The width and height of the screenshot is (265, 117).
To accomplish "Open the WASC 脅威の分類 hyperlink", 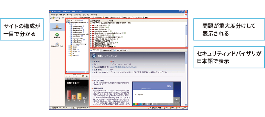I will (123, 67).
